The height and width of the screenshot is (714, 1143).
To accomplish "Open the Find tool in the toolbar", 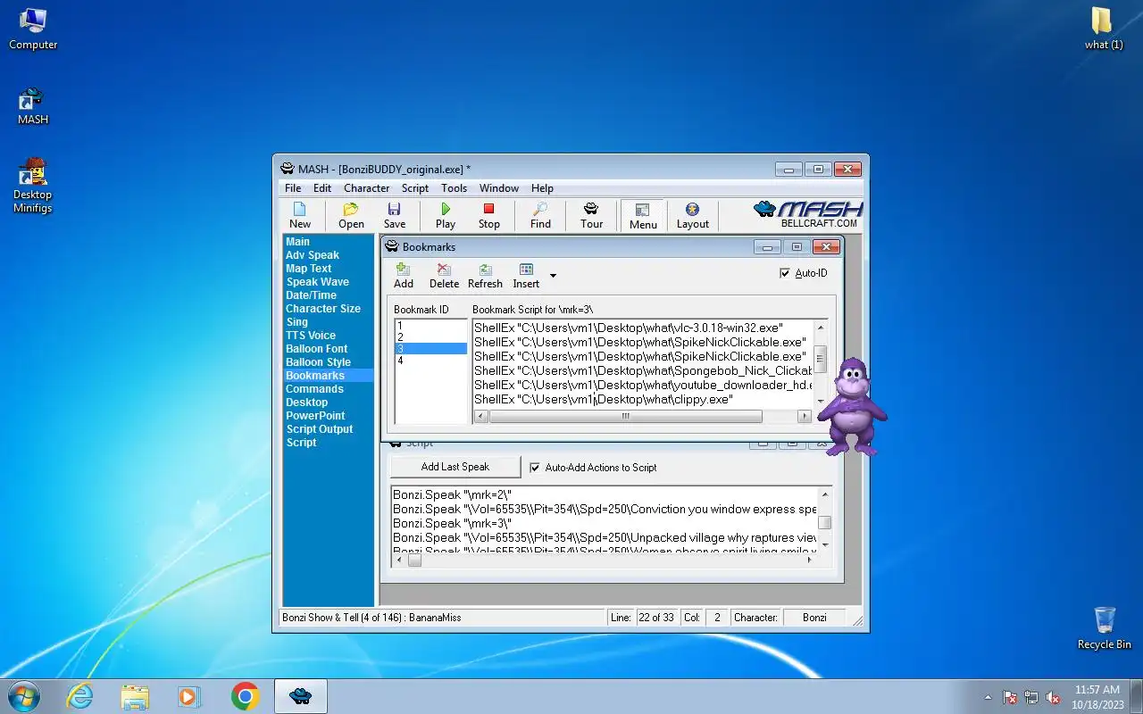I will tap(540, 215).
